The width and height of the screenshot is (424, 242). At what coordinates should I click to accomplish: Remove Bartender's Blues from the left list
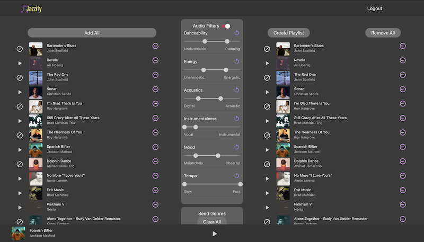click(155, 46)
